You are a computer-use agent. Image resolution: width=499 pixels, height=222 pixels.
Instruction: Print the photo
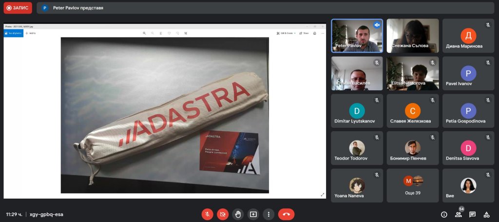[314, 33]
